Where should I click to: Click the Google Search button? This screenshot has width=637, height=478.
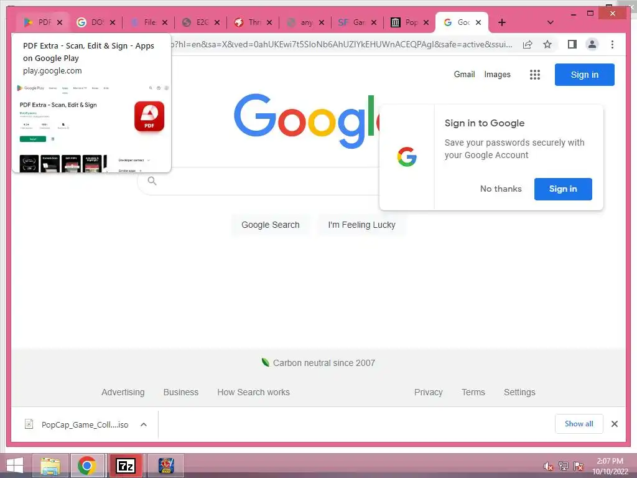click(270, 225)
